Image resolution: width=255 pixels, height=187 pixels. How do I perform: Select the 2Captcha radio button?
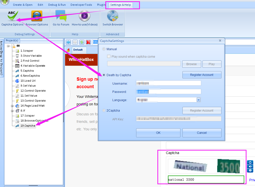(x=104, y=110)
